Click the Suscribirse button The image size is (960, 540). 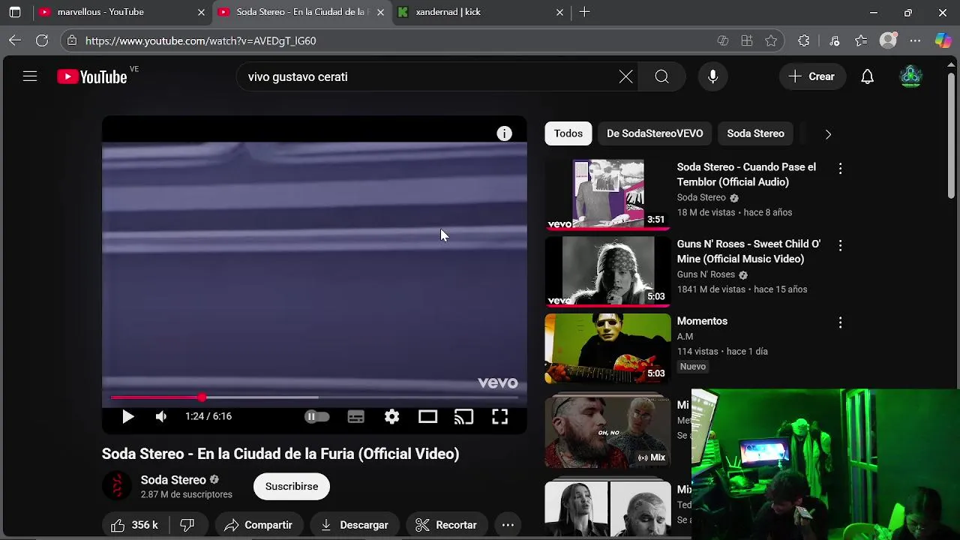pos(292,486)
